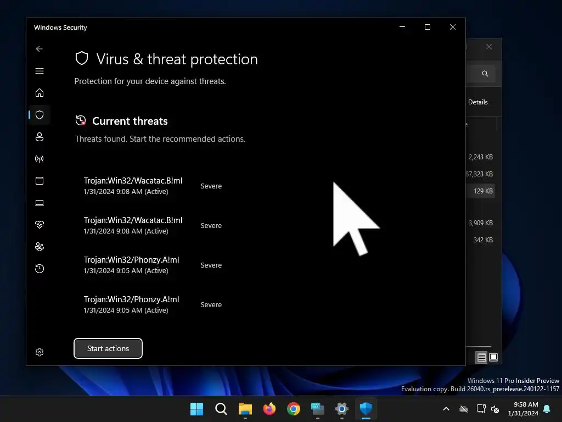This screenshot has width=562, height=422.
Task: Open Firewall & network protection in the sidebar
Action: point(40,159)
